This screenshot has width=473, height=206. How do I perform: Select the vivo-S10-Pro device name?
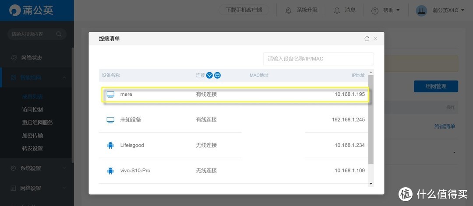click(x=135, y=171)
